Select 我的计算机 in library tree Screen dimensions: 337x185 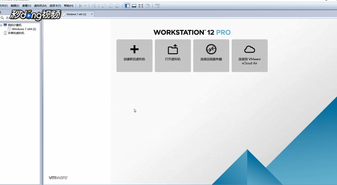pyautogui.click(x=14, y=25)
